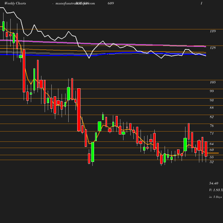The height and width of the screenshot is (223, 223).
Task: Click the 54.40 closing price value
Action: 214,183
